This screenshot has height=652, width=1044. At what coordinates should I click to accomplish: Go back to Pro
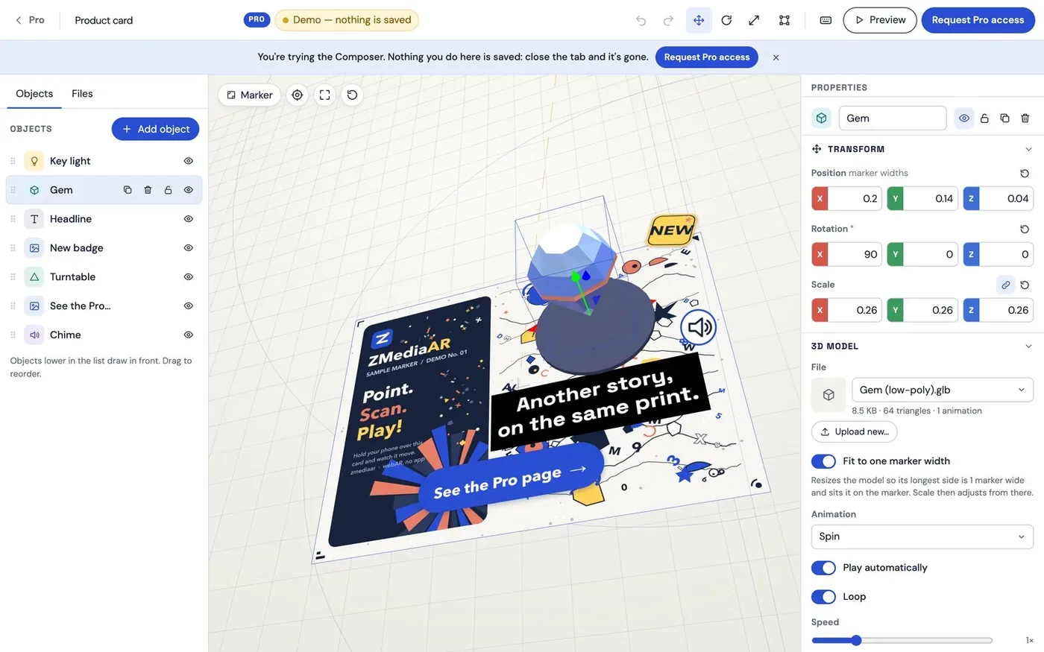[x=30, y=20]
